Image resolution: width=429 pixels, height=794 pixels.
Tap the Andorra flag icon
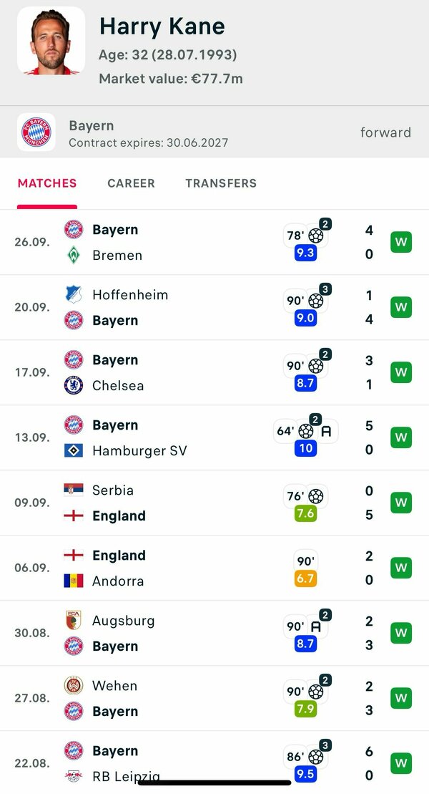pyautogui.click(x=74, y=581)
